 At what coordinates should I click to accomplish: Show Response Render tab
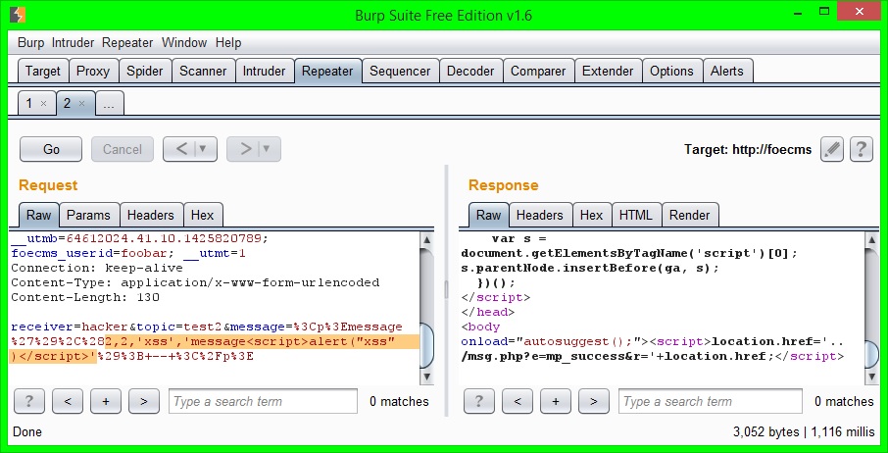pyautogui.click(x=689, y=215)
